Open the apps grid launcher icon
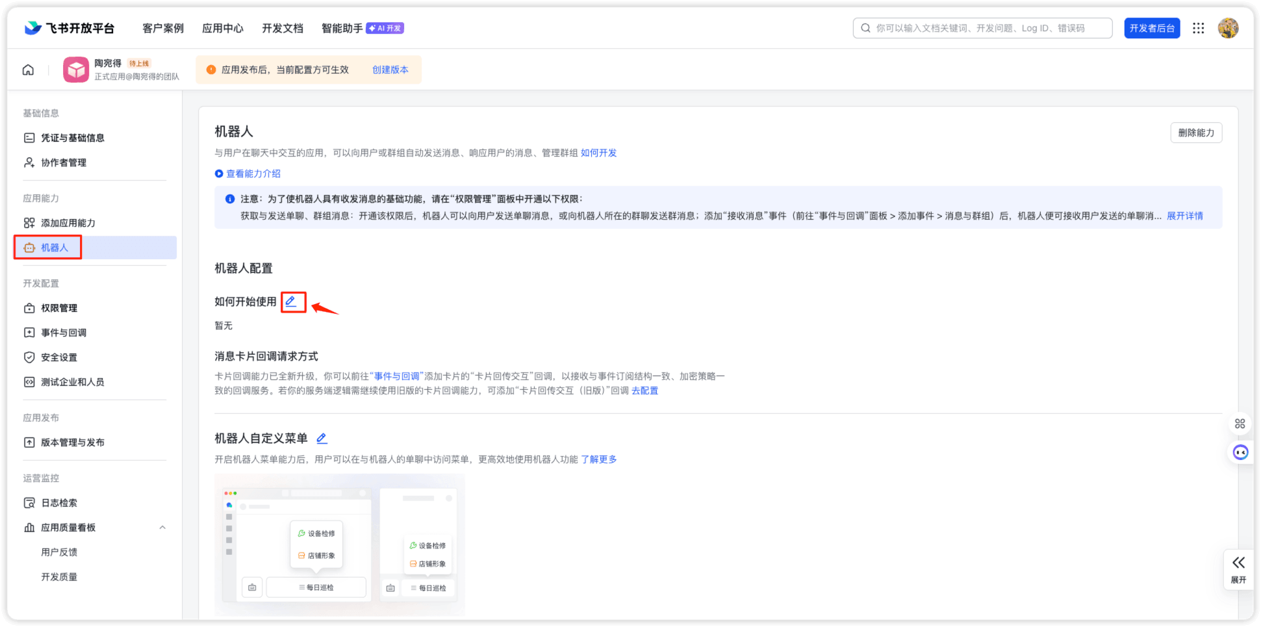This screenshot has height=627, width=1261. [x=1199, y=28]
